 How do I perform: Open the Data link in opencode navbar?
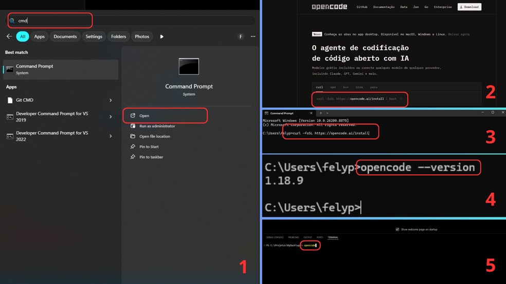pyautogui.click(x=404, y=7)
